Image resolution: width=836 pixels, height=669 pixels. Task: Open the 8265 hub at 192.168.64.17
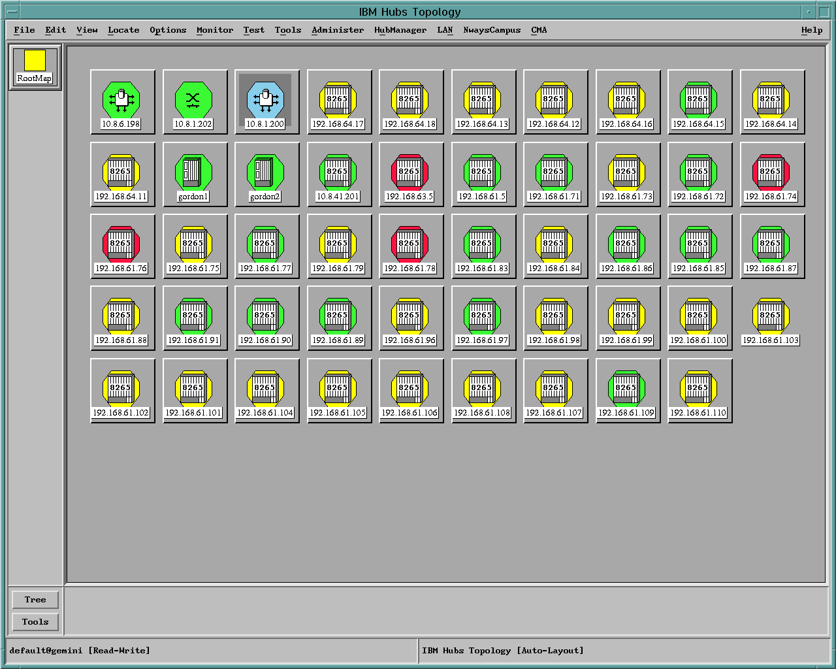pos(338,99)
